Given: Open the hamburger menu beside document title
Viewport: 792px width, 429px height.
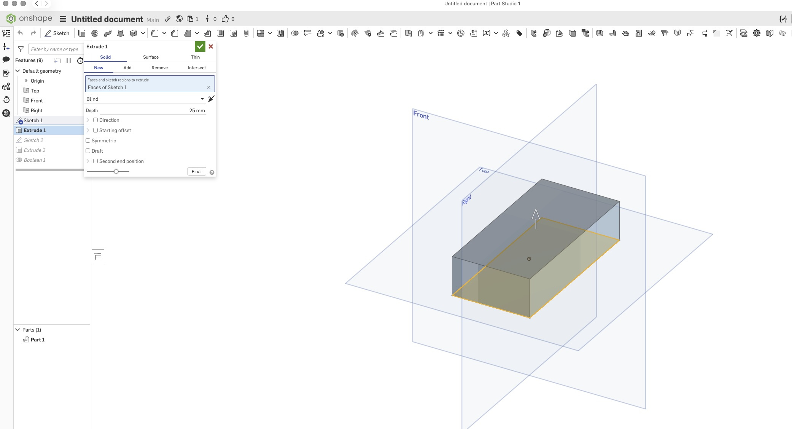Looking at the screenshot, I should (x=63, y=19).
